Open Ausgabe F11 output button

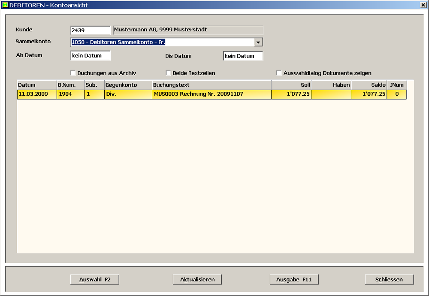click(x=294, y=279)
